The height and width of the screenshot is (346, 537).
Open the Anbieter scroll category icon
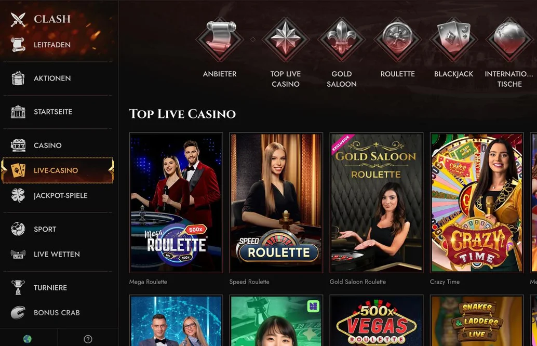click(x=220, y=39)
